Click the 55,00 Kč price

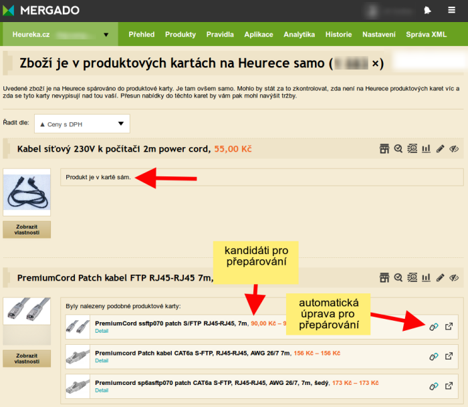pos(233,148)
